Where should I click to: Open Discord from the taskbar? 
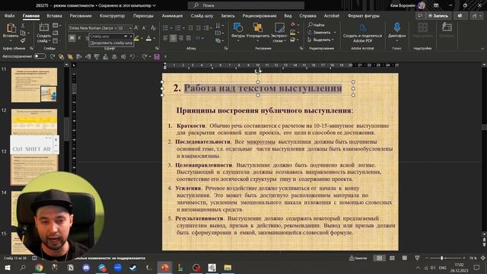coord(86,267)
